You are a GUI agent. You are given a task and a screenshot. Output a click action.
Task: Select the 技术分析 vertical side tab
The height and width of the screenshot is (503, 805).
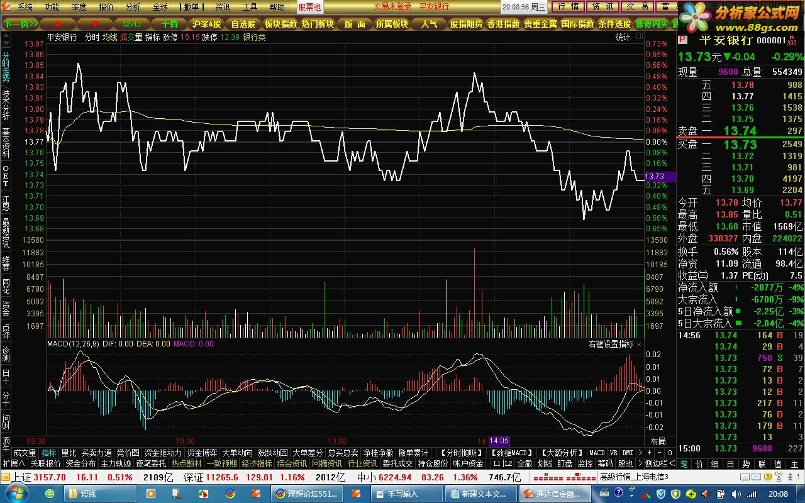[6, 105]
